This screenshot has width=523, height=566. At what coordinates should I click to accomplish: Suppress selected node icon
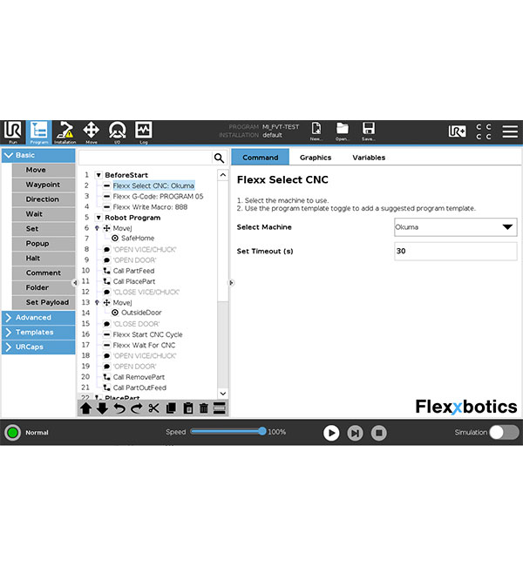coord(220,408)
